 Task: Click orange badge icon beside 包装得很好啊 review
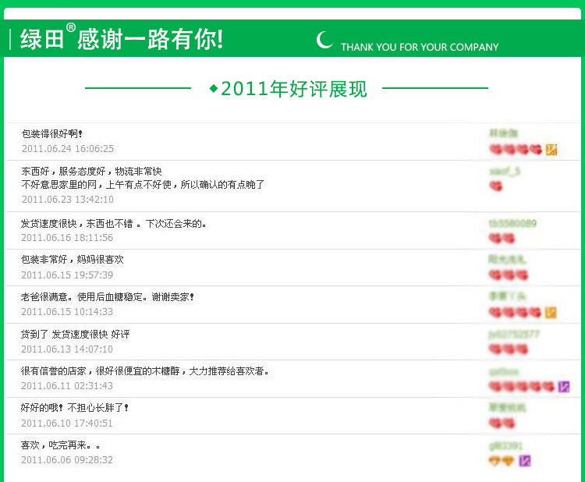(x=551, y=150)
